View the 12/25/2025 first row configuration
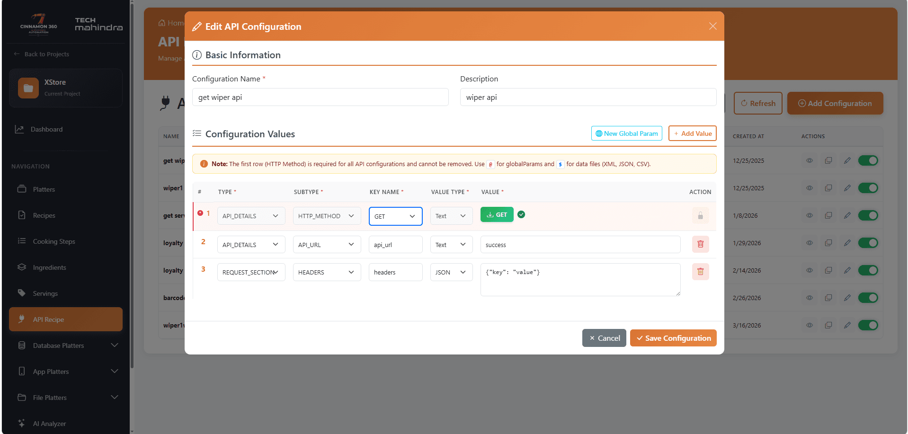 pos(810,160)
